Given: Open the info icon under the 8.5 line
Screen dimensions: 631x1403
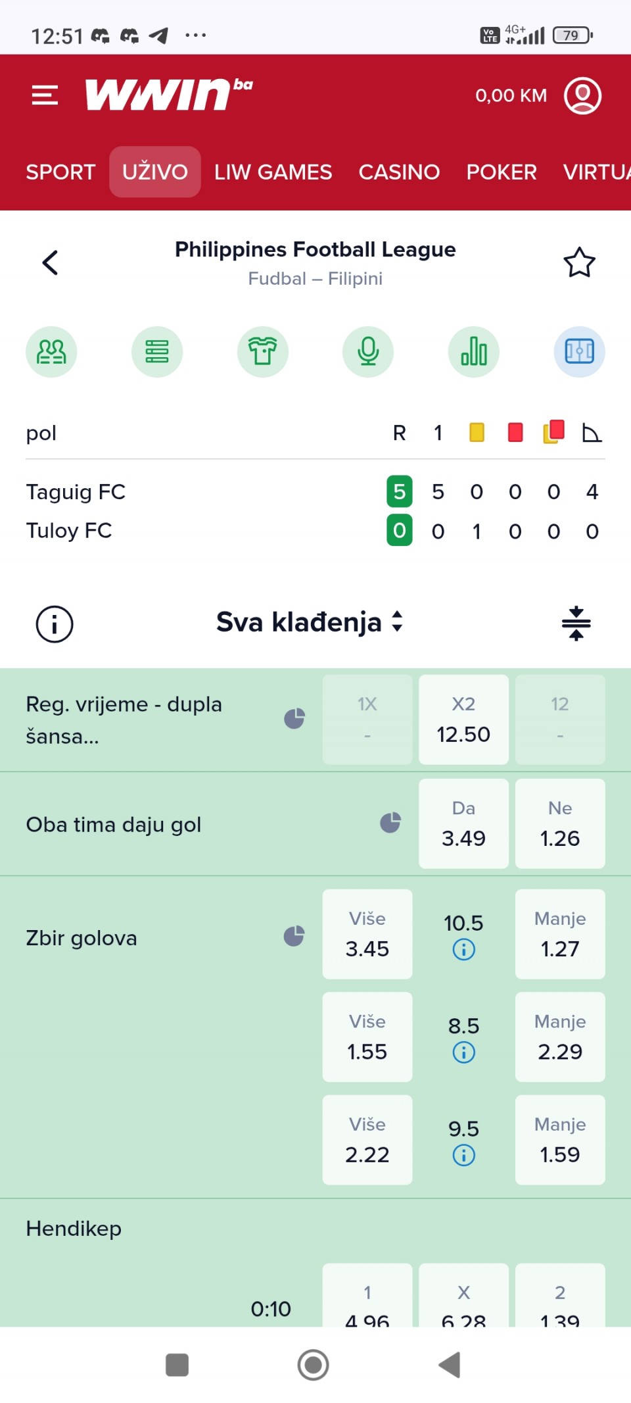Looking at the screenshot, I should coord(463,1052).
